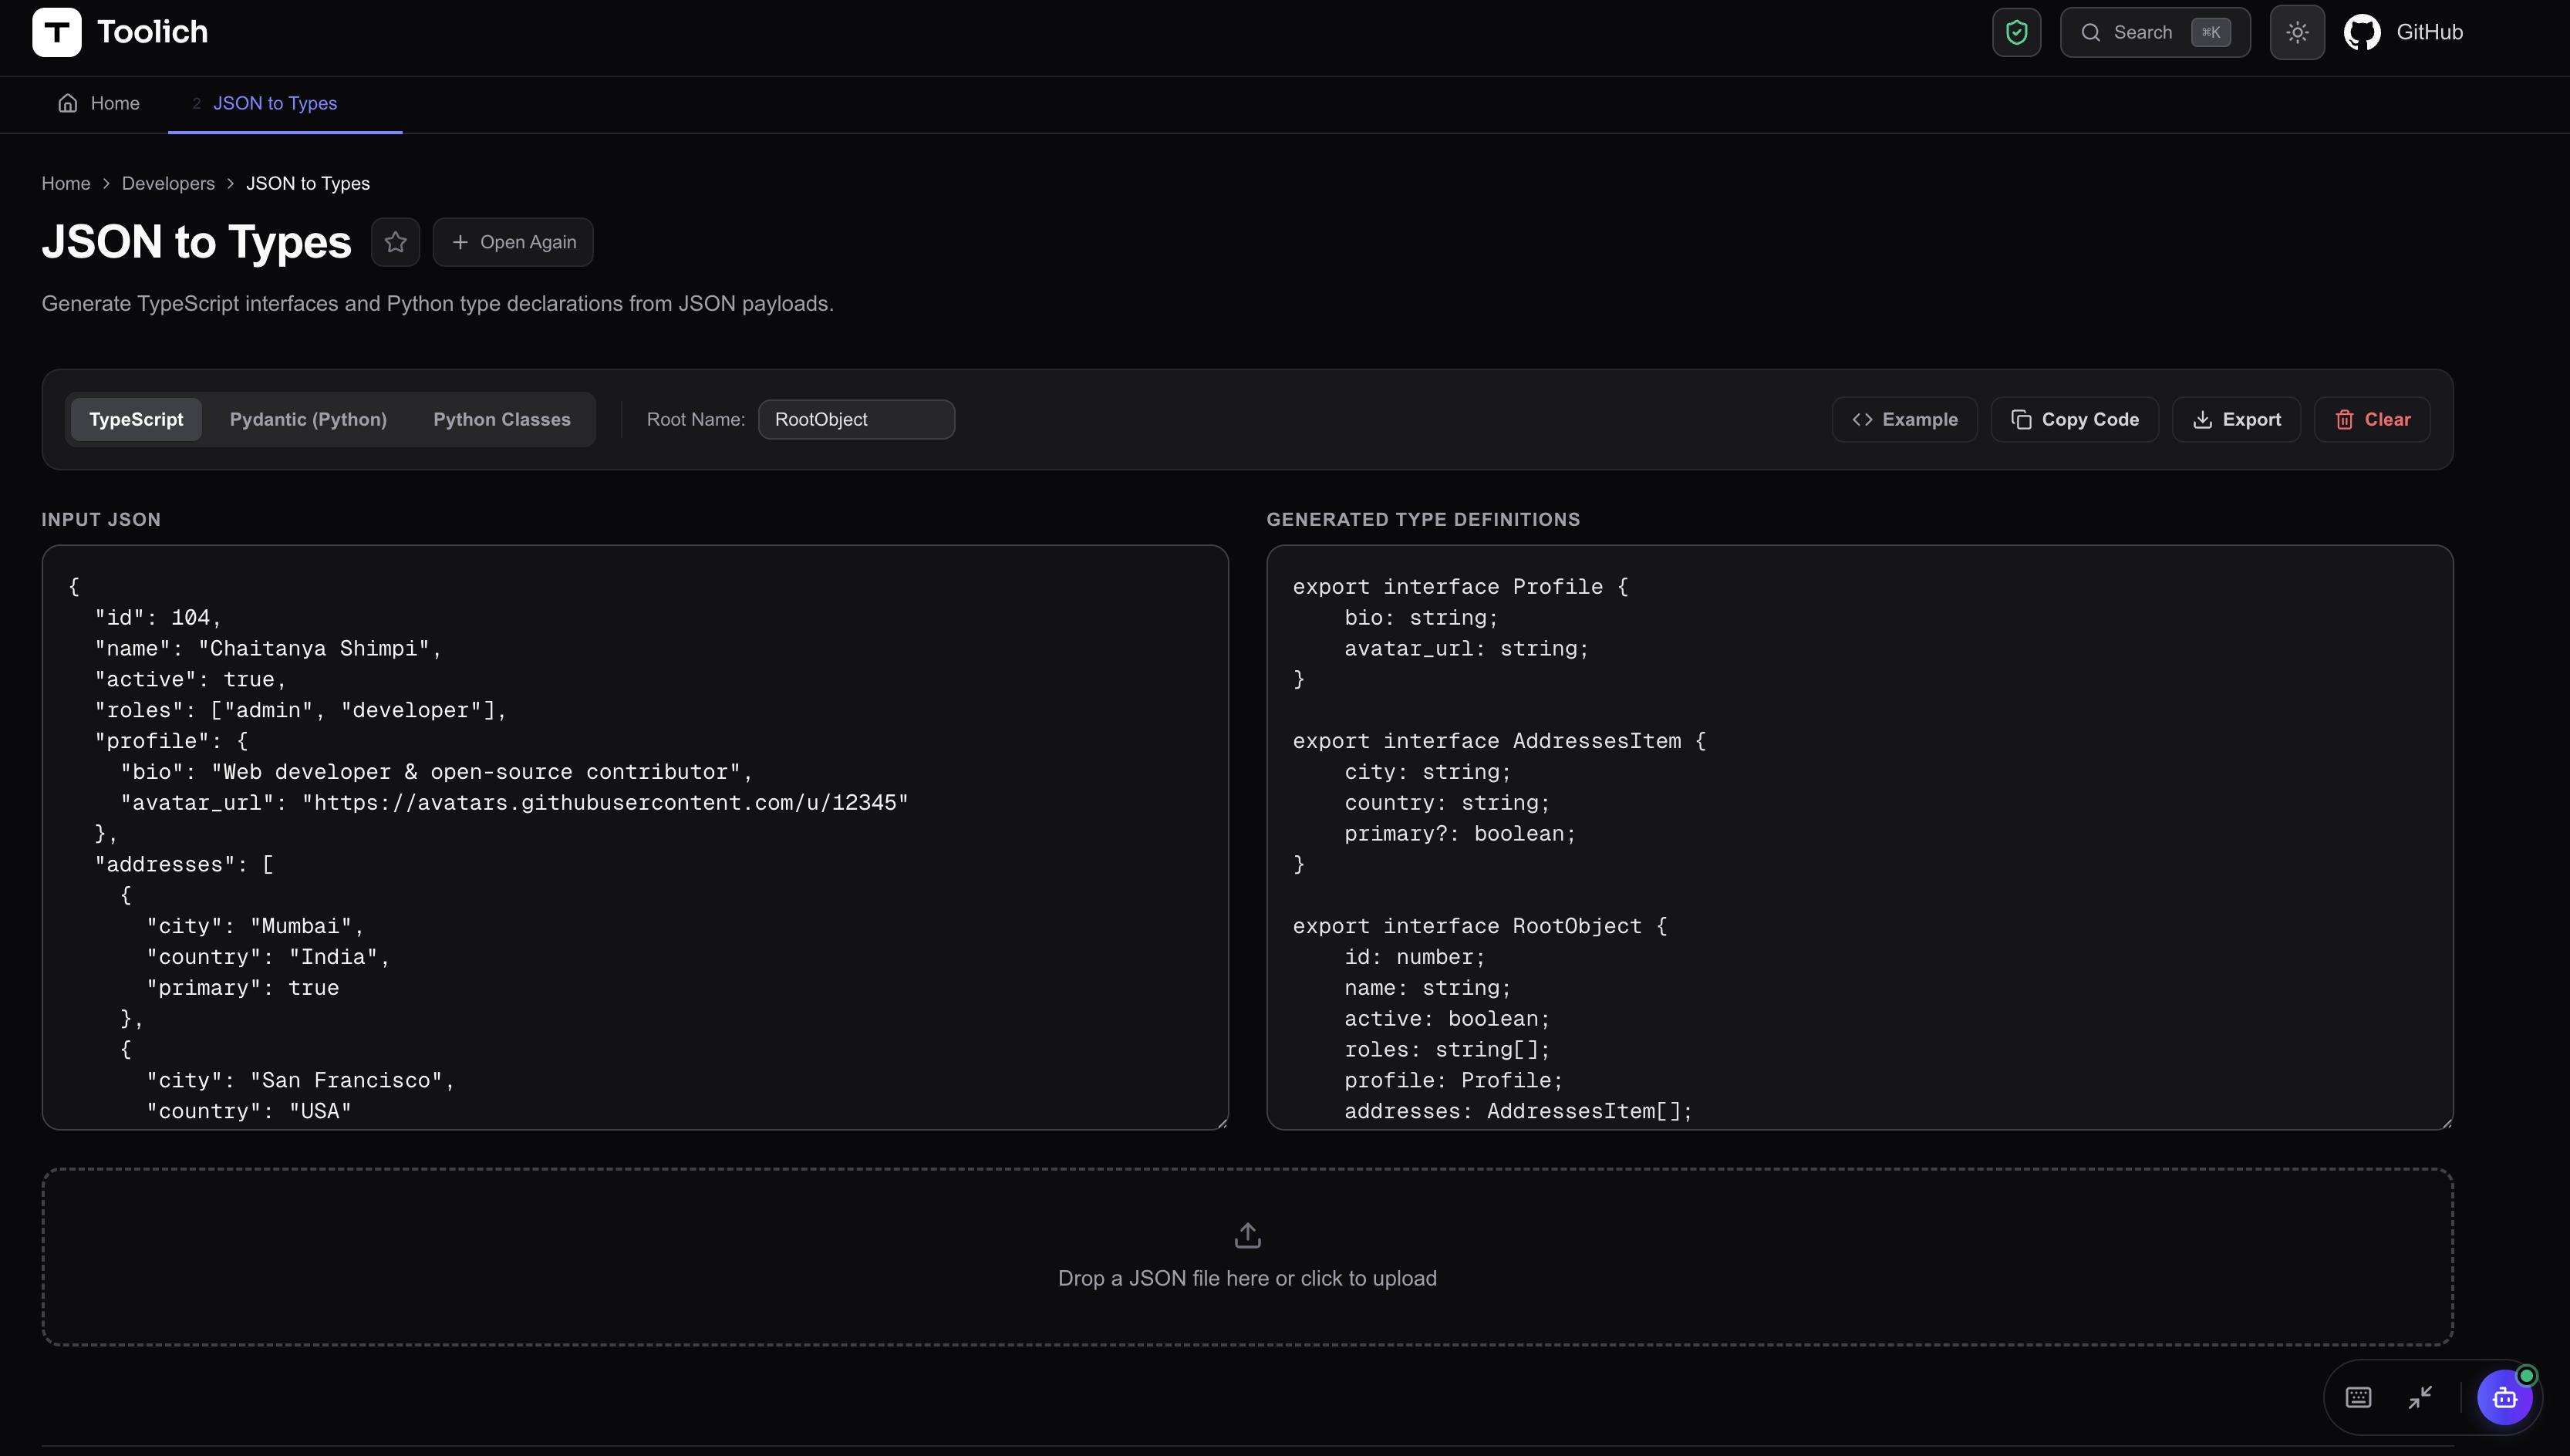
Task: Click the INPUT JSON heading
Action: pyautogui.click(x=101, y=519)
